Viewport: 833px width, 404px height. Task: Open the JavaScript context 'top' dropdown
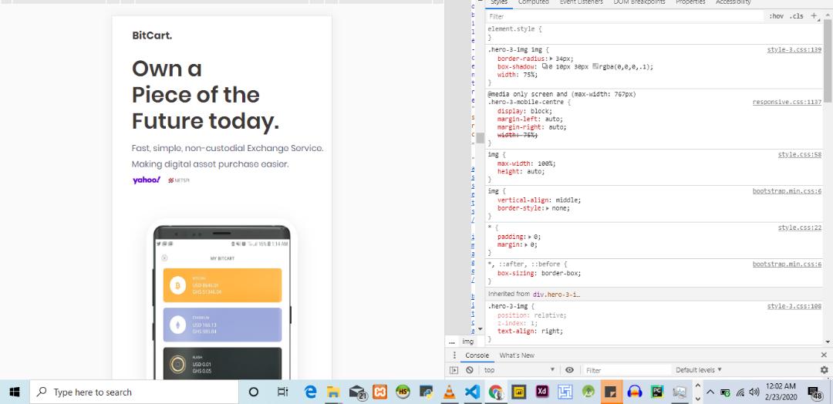coord(520,370)
